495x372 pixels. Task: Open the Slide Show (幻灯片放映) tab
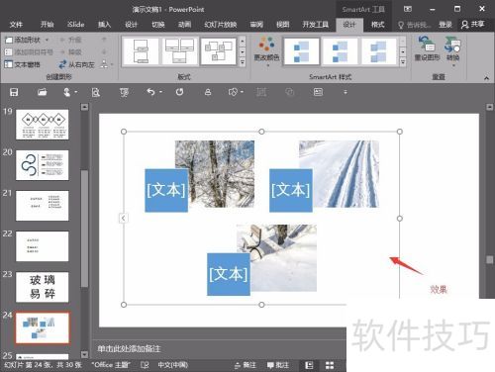(x=220, y=25)
